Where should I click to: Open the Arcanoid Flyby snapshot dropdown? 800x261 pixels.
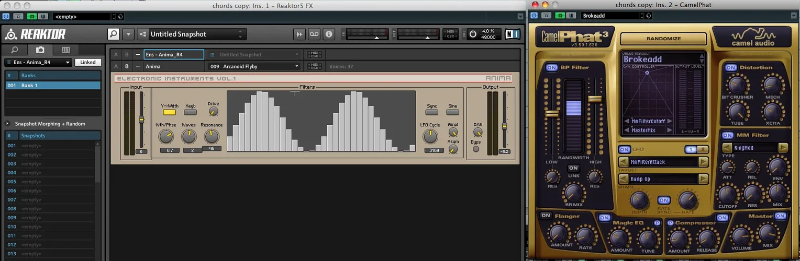pos(297,67)
